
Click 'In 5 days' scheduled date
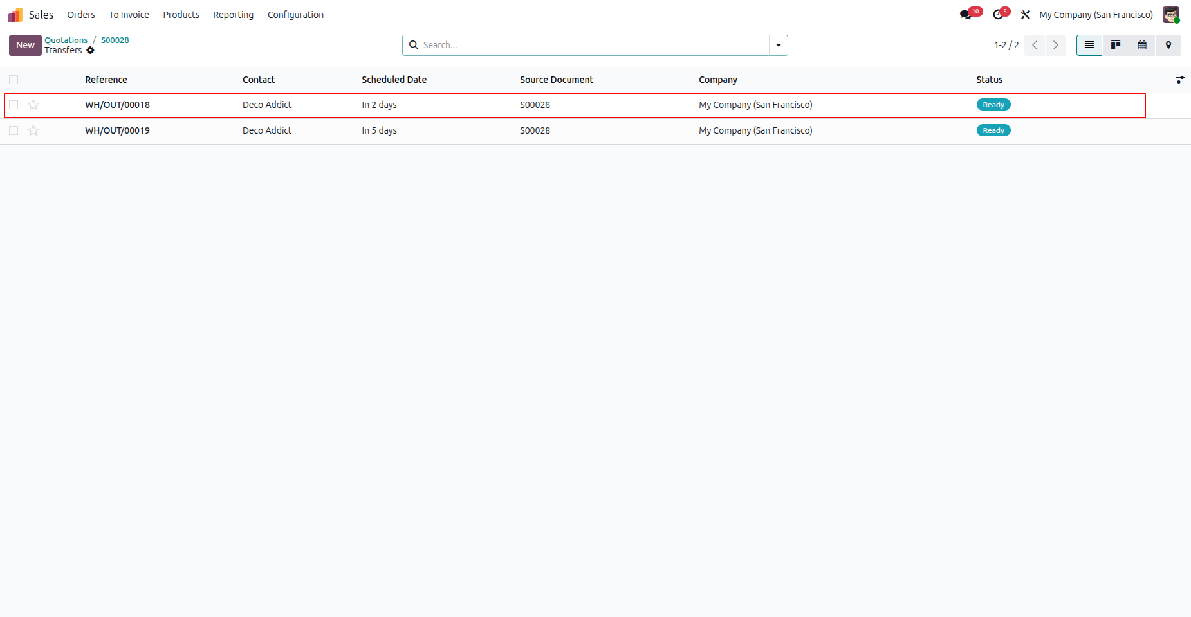coord(379,130)
